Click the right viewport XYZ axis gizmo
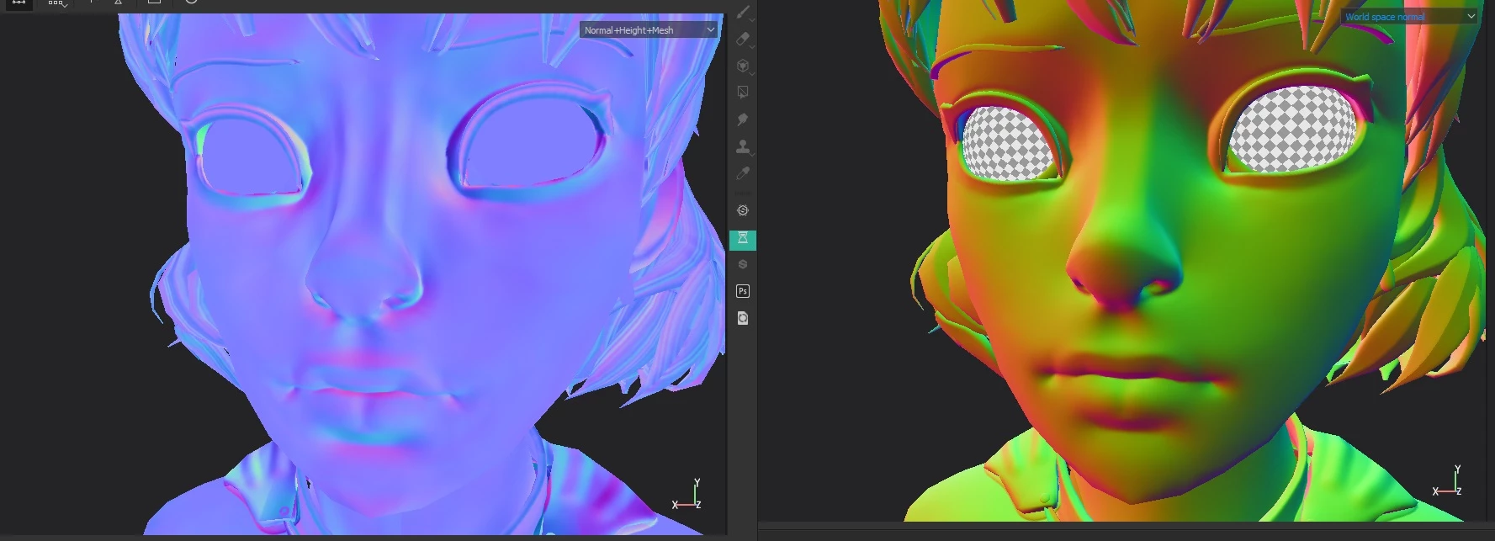 1449,481
